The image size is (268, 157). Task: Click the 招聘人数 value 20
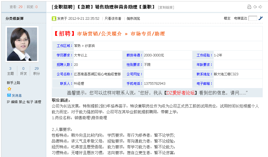76,65
